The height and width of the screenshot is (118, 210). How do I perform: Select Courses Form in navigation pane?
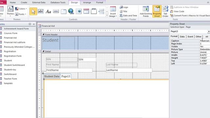10,33
